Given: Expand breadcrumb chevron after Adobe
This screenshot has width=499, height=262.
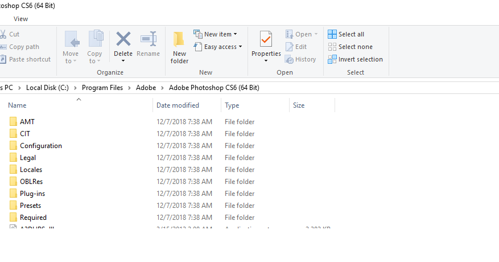Looking at the screenshot, I should [x=163, y=88].
